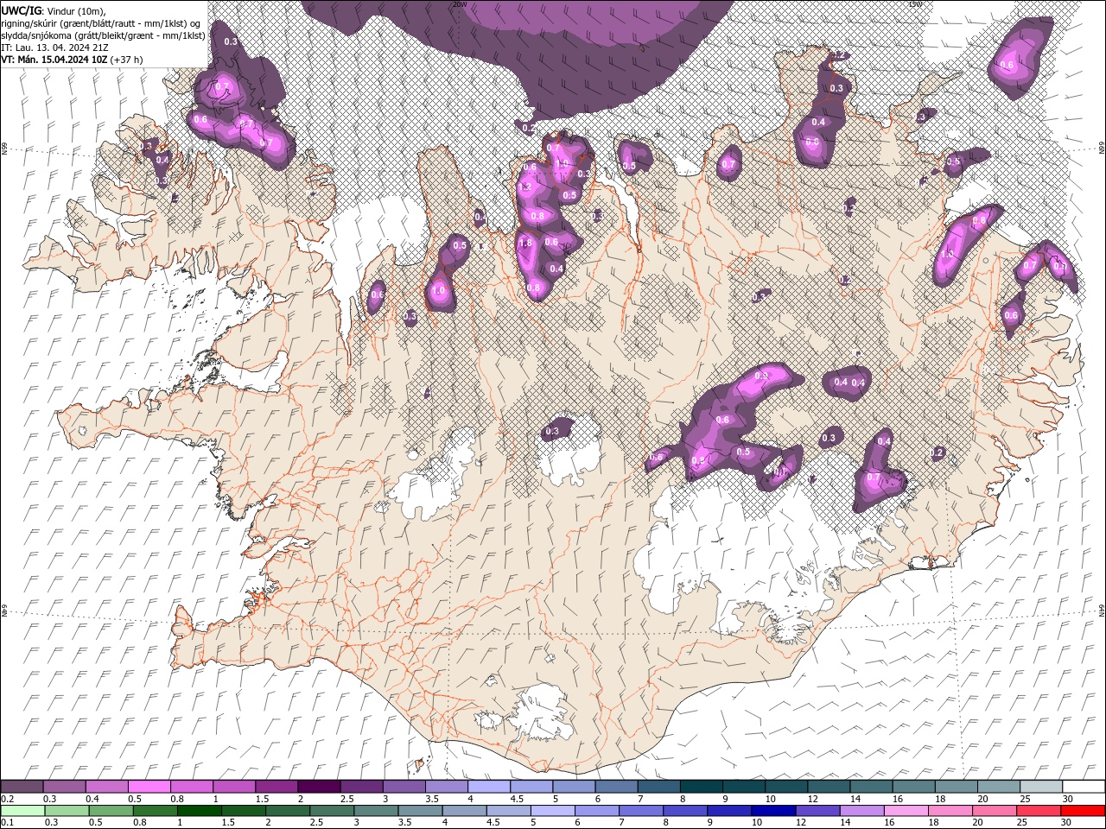Click the '0.1' label under lower legend
This screenshot has height=829, width=1106.
pyautogui.click(x=8, y=823)
